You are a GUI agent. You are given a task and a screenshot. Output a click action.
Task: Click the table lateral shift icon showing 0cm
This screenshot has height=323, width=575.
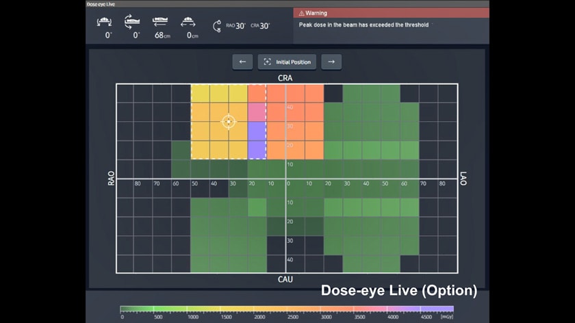[x=188, y=23]
